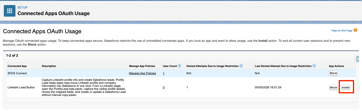This screenshot has width=362, height=111.
Task: Click the User Count info icon
Action: [x=179, y=66]
